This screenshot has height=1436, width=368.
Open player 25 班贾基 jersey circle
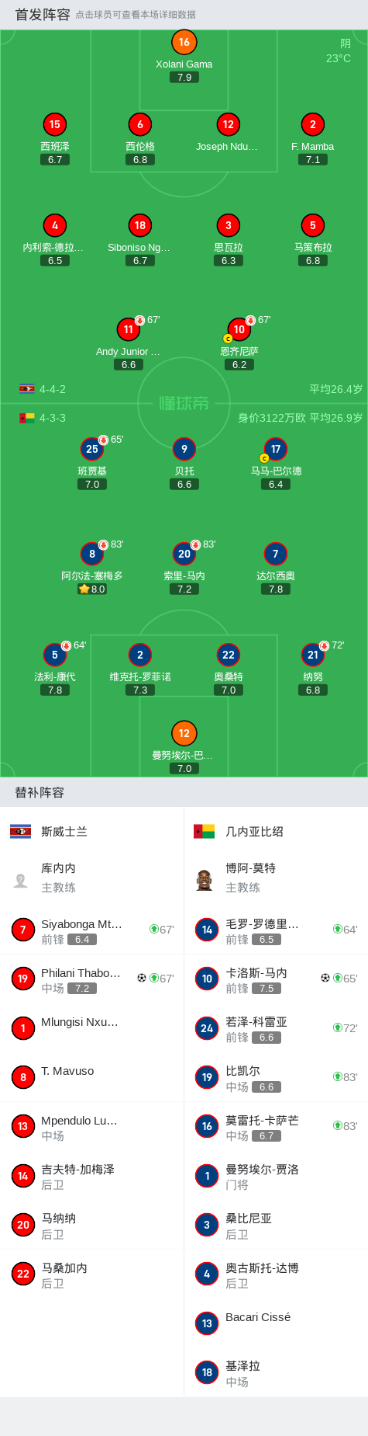click(x=92, y=449)
